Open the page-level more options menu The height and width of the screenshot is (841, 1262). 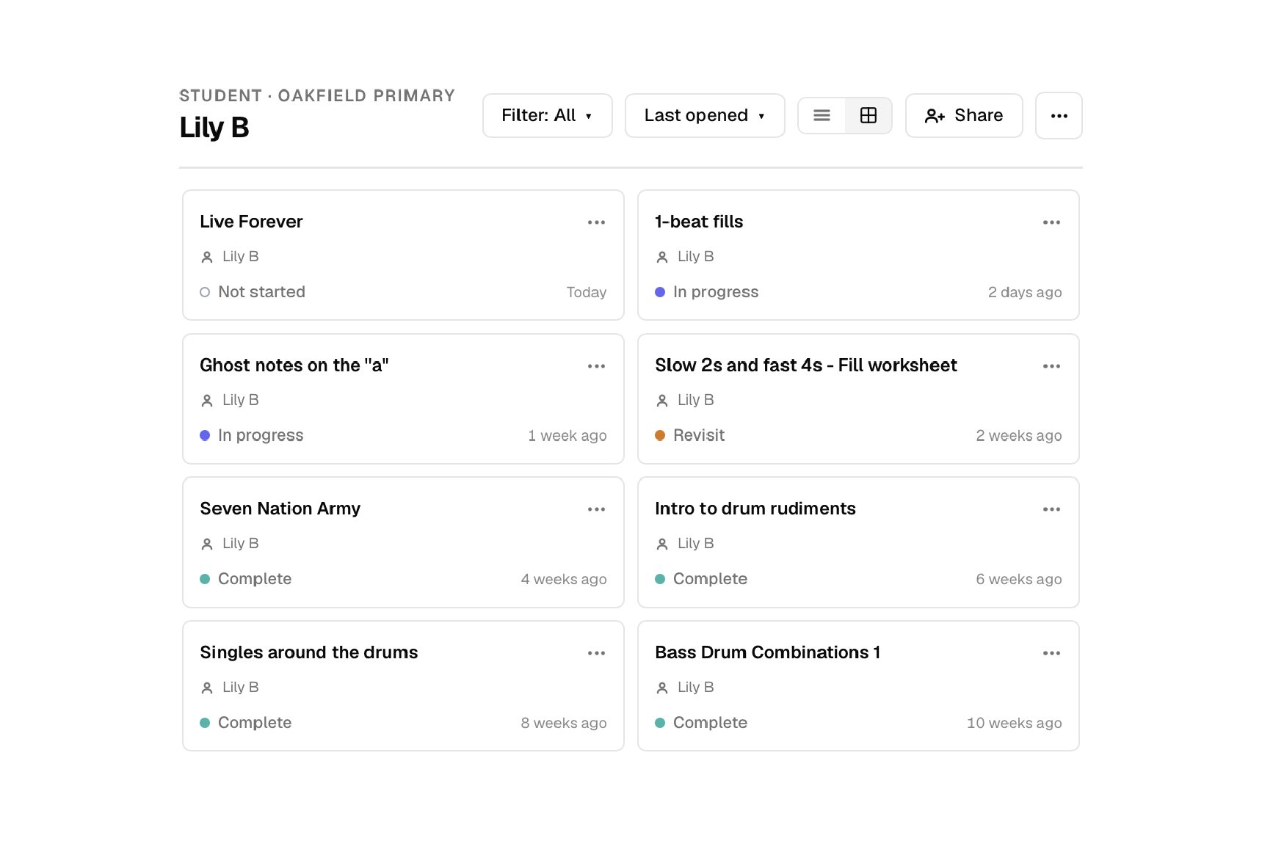click(1059, 115)
